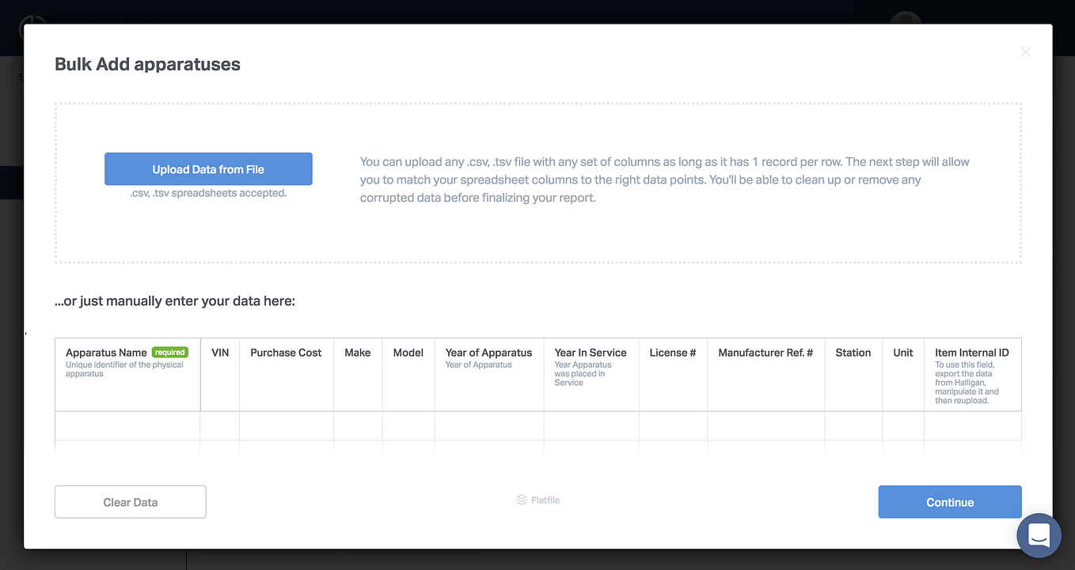Viewport: 1075px width, 570px height.
Task: Click Clear Data to reset the table
Action: point(130,501)
